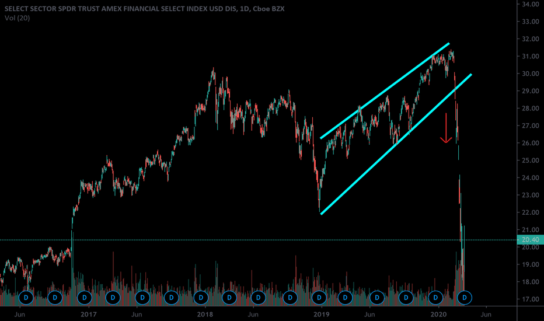Click the 29.00 price axis label
The image size is (544, 321).
click(x=531, y=91)
